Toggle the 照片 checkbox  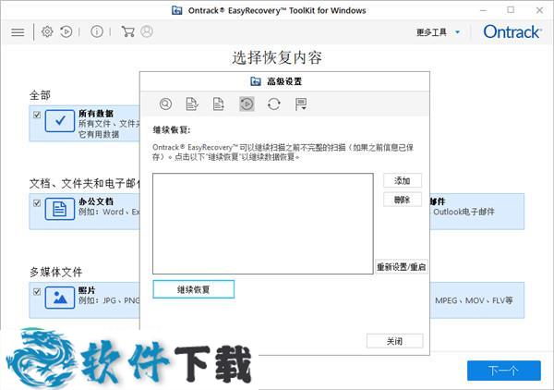click(x=37, y=292)
